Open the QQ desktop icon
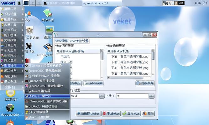Viewport: 209px width, 125px height. (x=28, y=16)
